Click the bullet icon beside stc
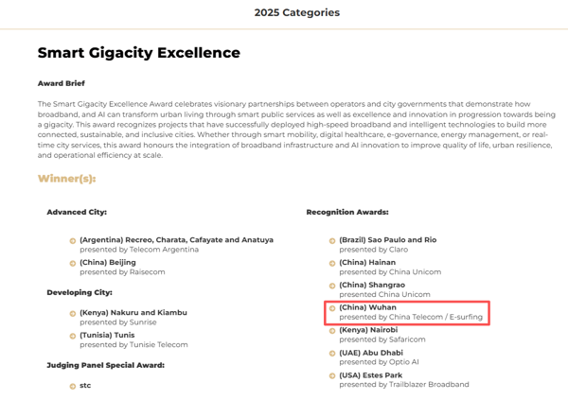Image resolution: width=568 pixels, height=400 pixels. click(x=73, y=386)
